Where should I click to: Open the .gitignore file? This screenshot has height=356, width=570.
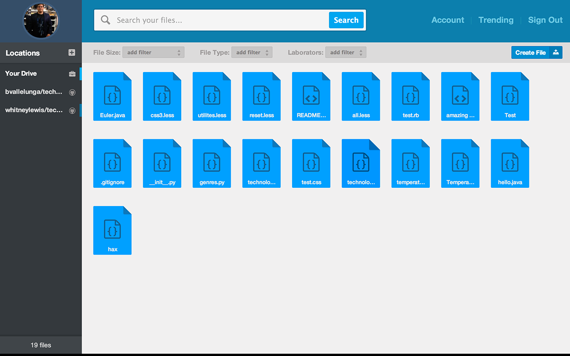pyautogui.click(x=112, y=163)
